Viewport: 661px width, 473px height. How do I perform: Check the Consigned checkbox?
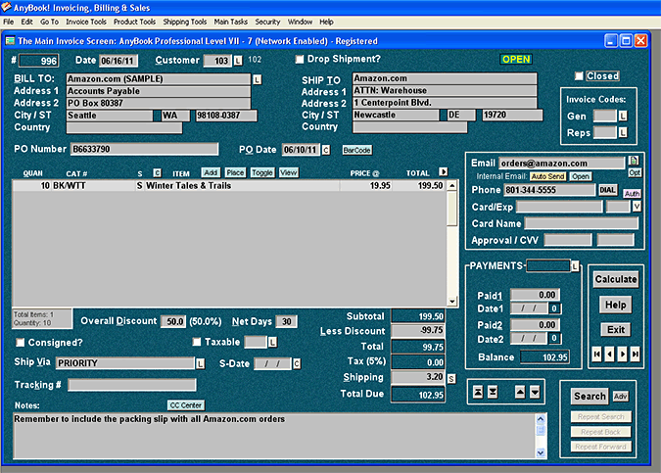point(21,342)
